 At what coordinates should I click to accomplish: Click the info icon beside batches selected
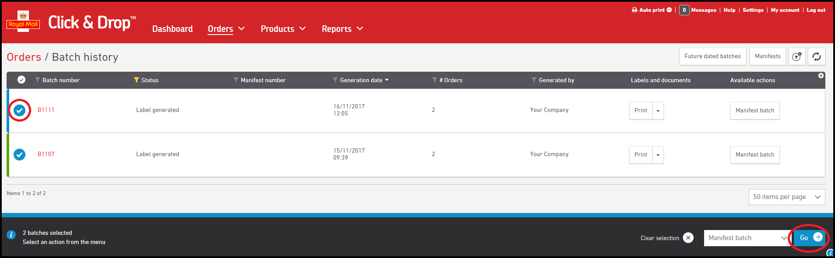click(11, 235)
